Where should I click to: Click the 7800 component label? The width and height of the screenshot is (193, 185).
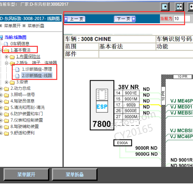pos(102,124)
